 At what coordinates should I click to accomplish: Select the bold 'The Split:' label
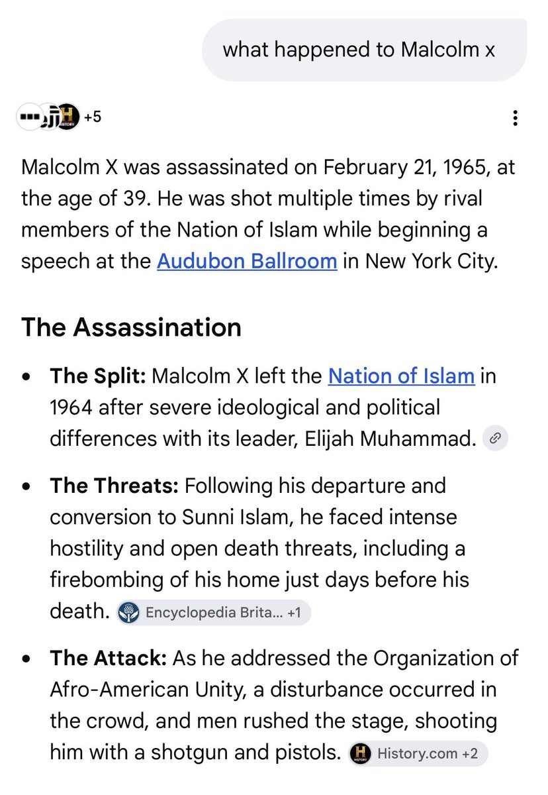97,376
